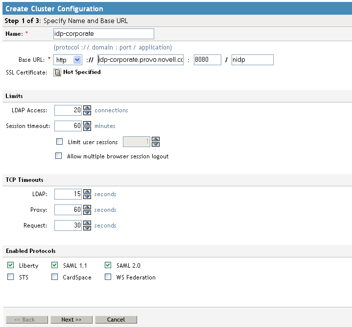This screenshot has width=352, height=327.
Task: Enable the Limit user sessions checkbox
Action: point(60,141)
